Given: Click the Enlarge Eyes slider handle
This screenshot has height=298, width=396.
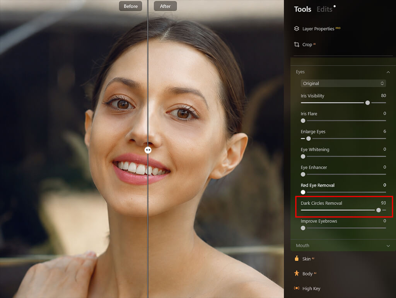Looking at the screenshot, I should coord(308,139).
